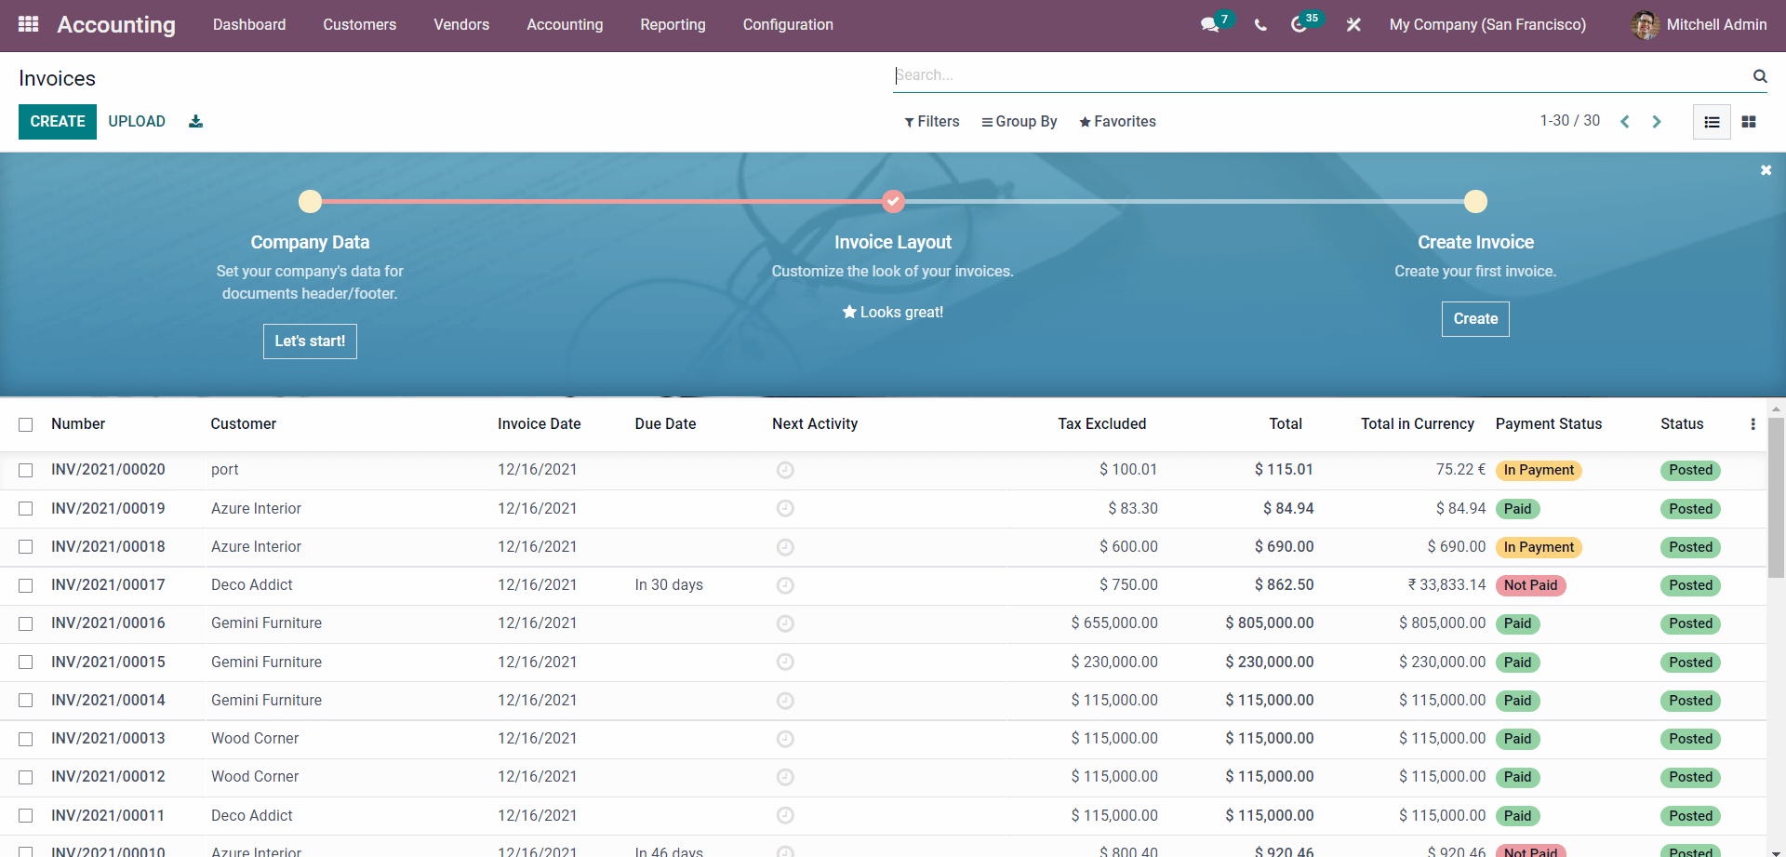Open optional columns menu (three dots)

tap(1753, 424)
